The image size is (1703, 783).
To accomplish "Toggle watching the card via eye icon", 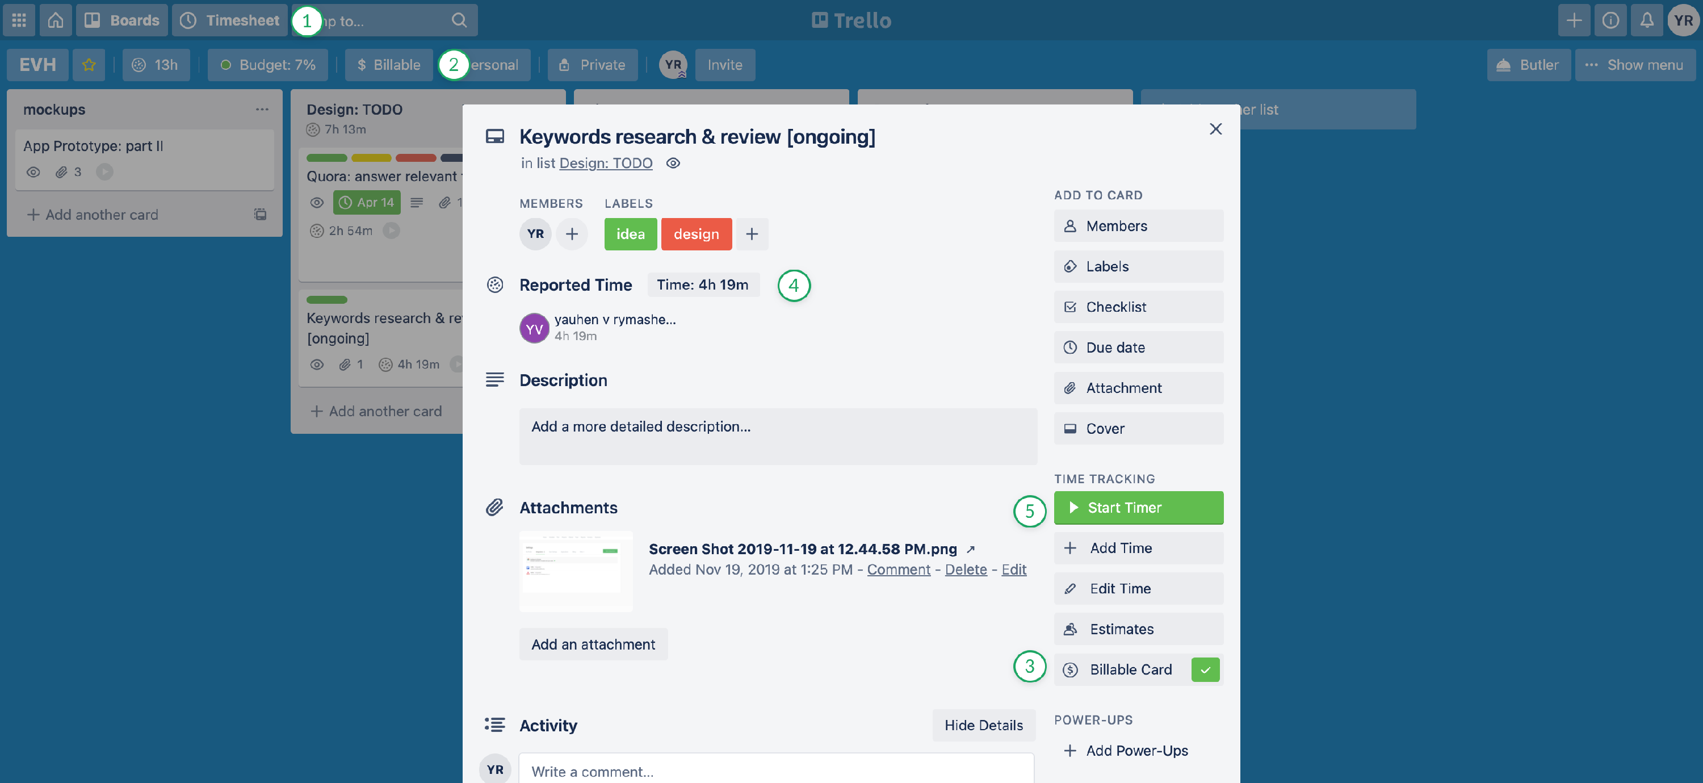I will click(672, 163).
